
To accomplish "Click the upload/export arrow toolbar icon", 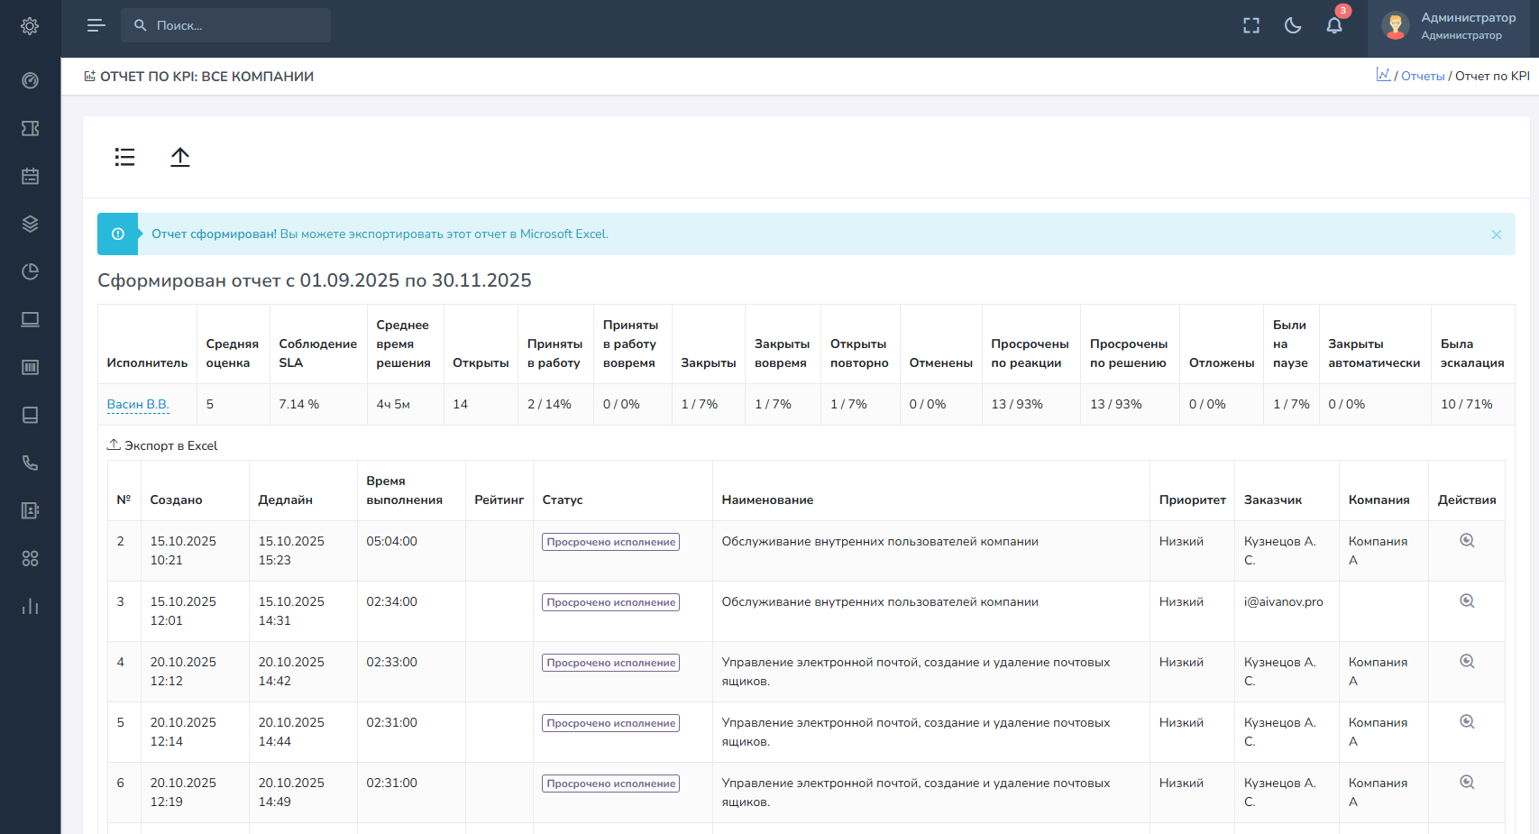I will [x=180, y=157].
